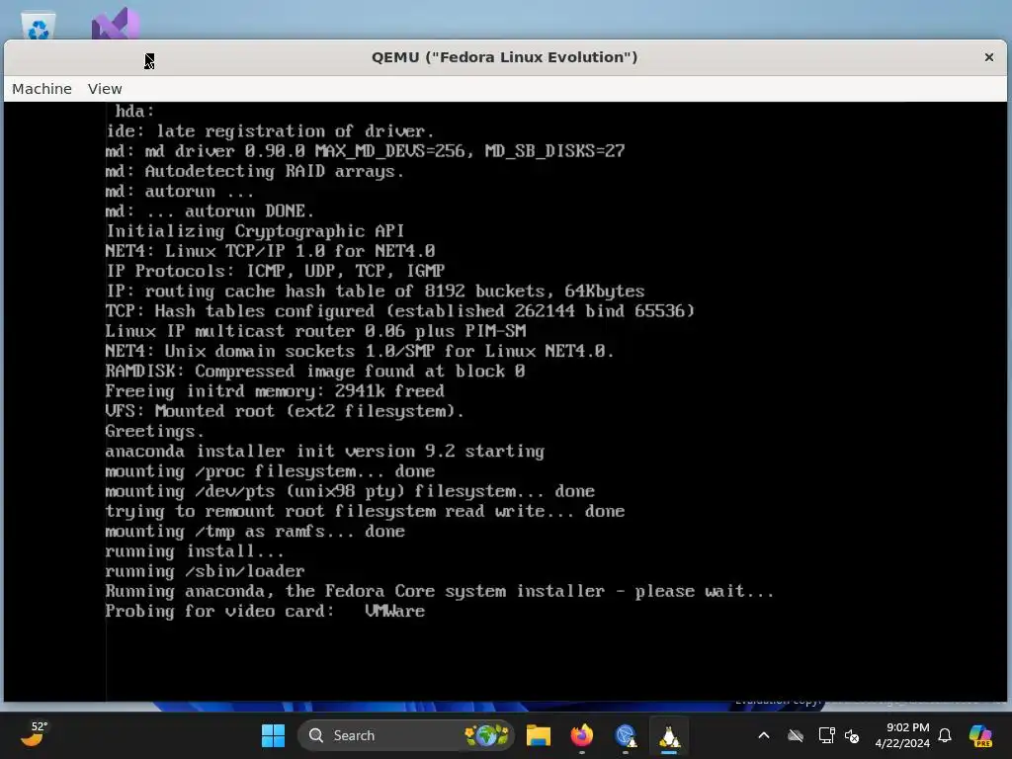Click the "ide: late registration of driver." line
Screen dimensions: 1012x759
click(x=270, y=131)
